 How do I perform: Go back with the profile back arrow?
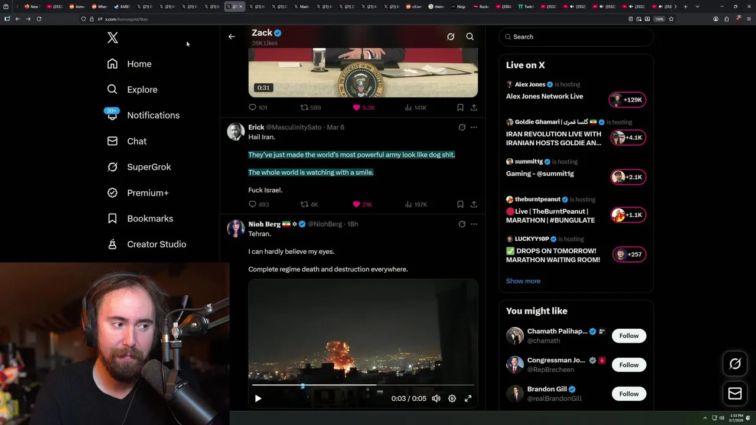click(232, 37)
